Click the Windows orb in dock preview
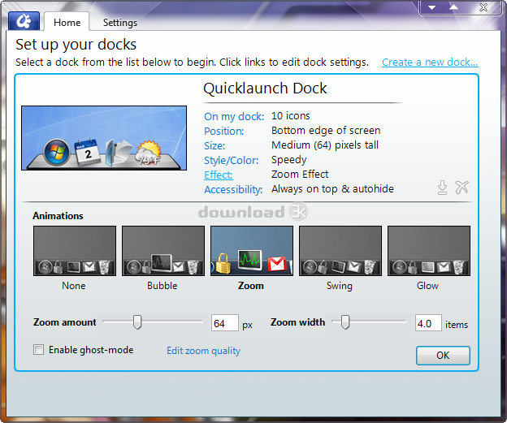The height and width of the screenshot is (423, 507). 57,152
